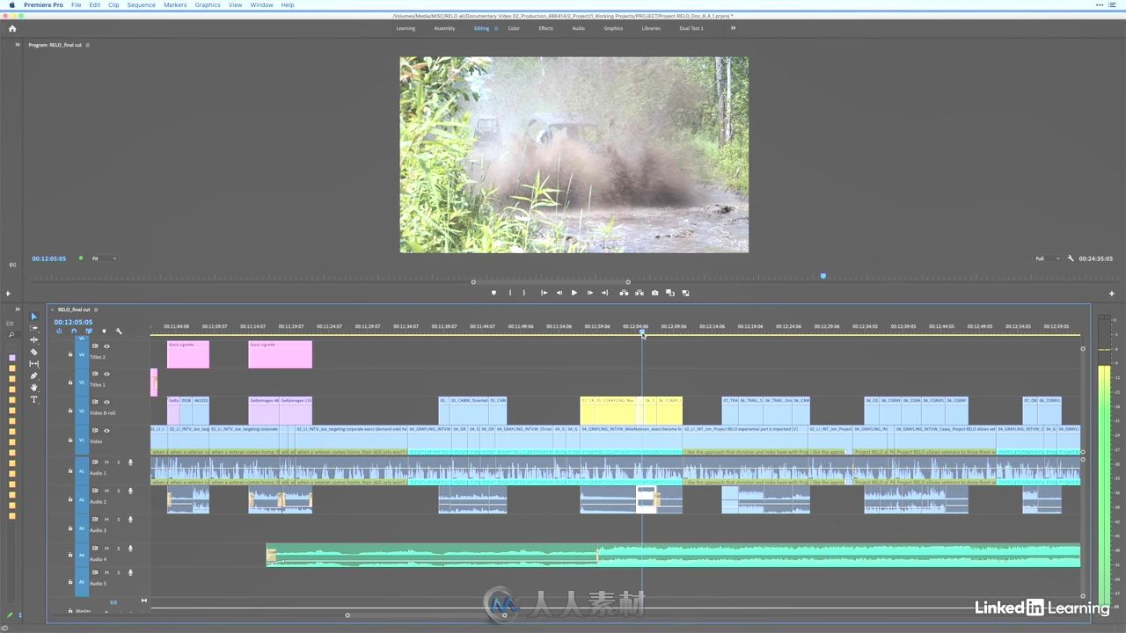Image resolution: width=1126 pixels, height=633 pixels.
Task: Open the RELO_final cut timeline panel menu
Action: (96, 309)
